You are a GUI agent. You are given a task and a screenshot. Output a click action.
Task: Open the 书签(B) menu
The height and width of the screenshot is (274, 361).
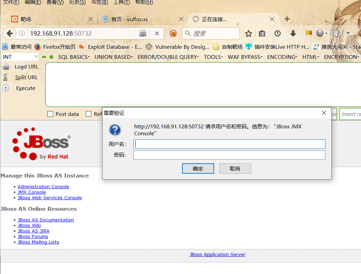99,2
